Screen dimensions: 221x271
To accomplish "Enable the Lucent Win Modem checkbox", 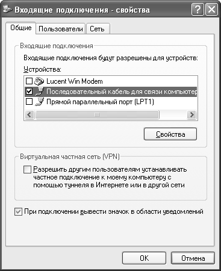I will (x=30, y=81).
